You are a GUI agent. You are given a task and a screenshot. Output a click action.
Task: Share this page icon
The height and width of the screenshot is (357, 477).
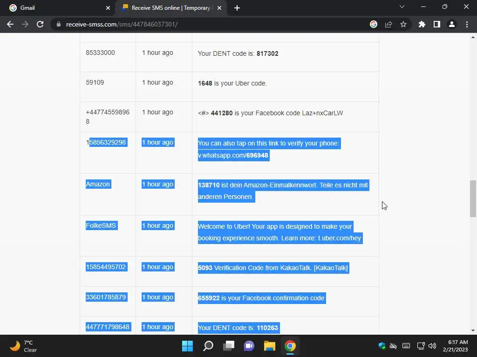point(388,24)
